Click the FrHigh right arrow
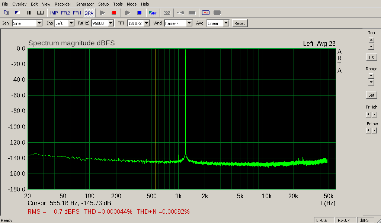381x223 pixels. pos(374,114)
